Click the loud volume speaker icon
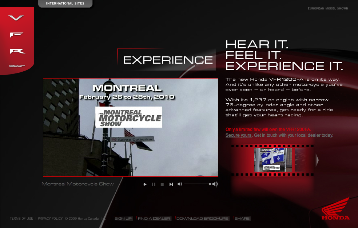 coord(215,184)
